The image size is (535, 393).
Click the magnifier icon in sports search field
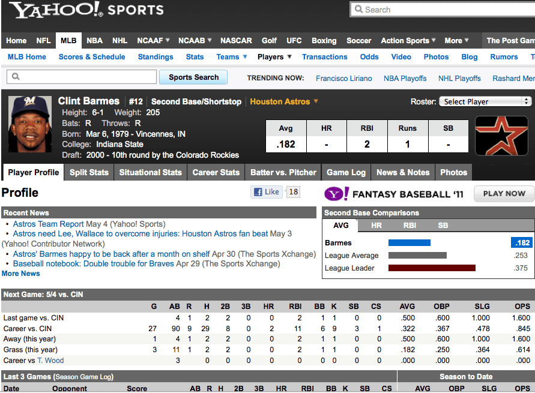coord(16,77)
